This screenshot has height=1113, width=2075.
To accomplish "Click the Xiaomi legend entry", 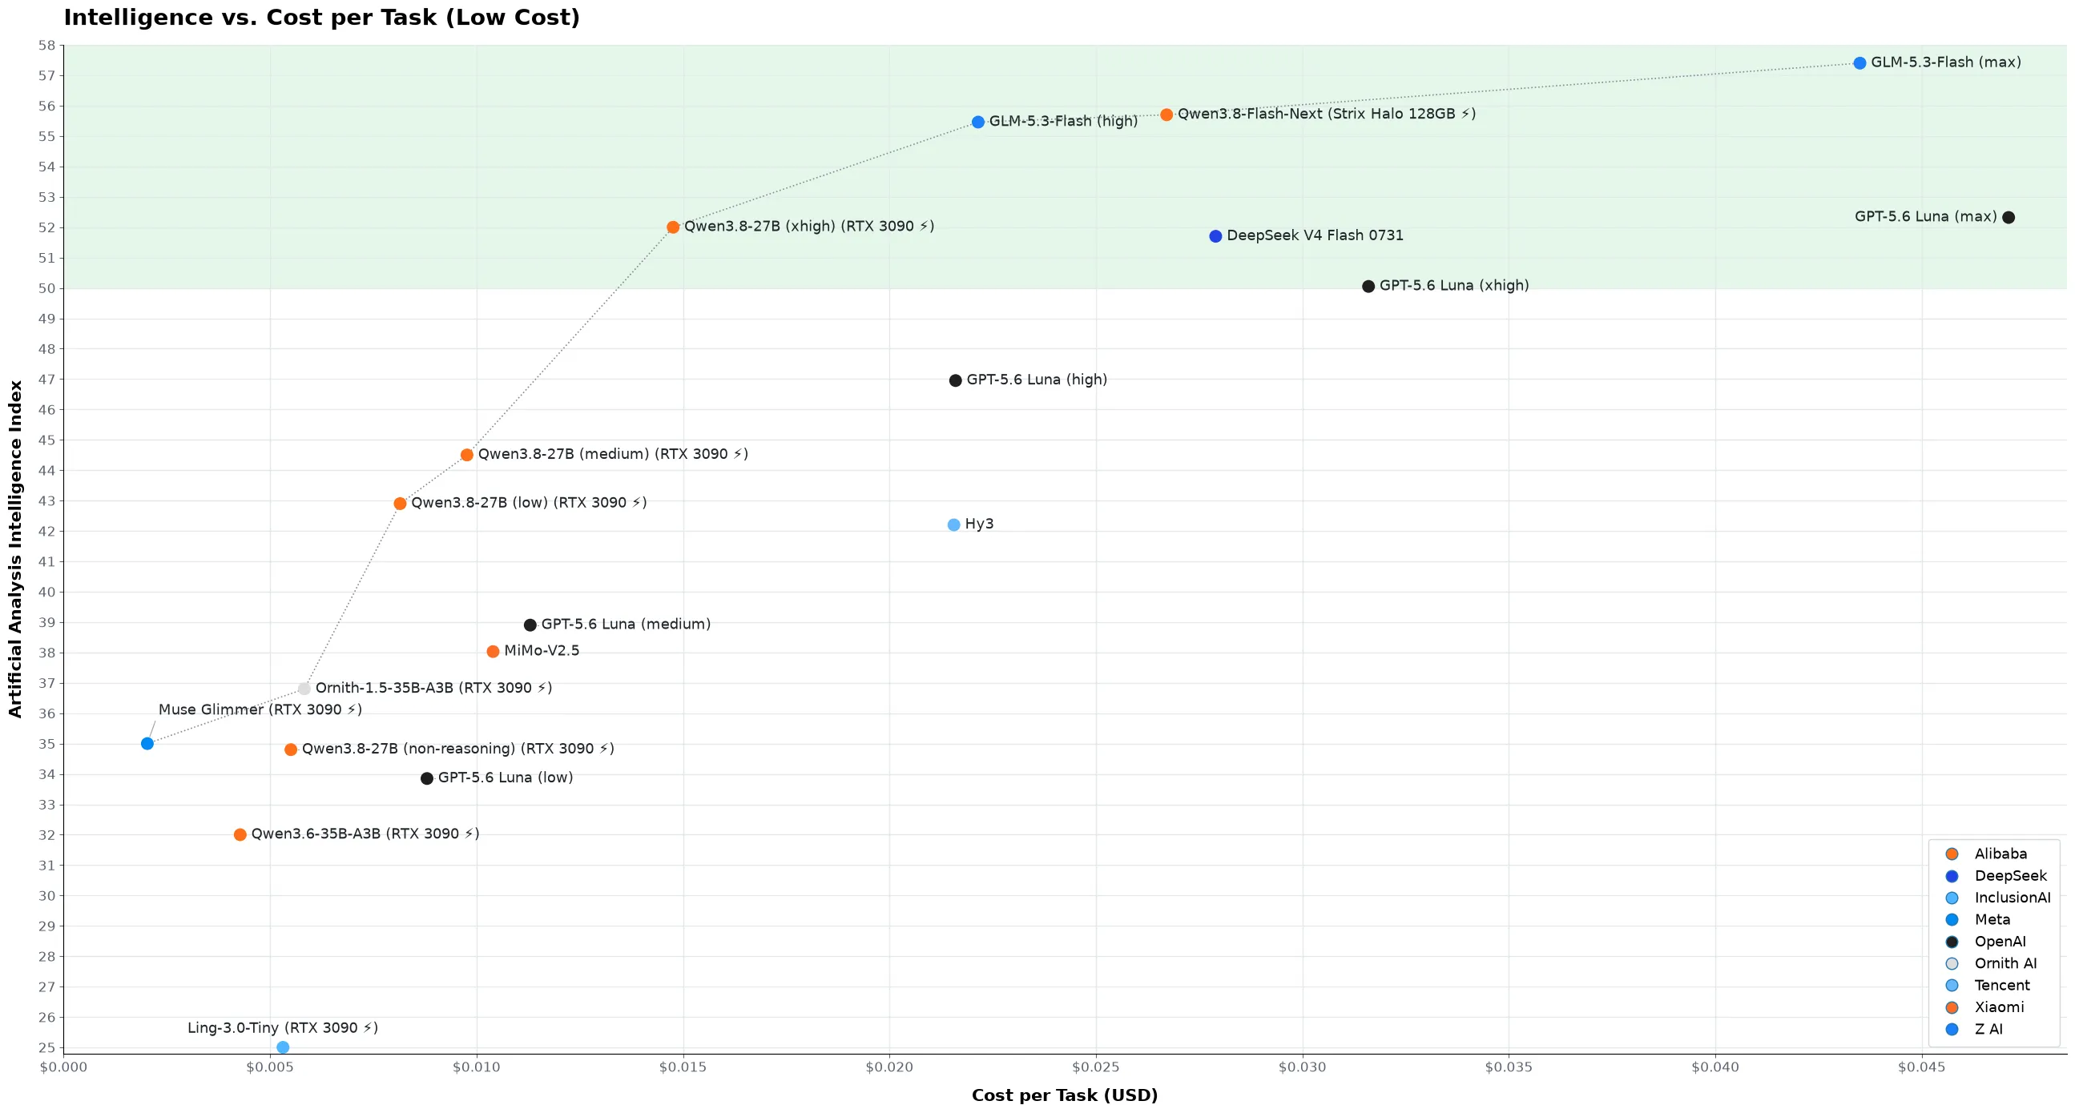I will click(x=1983, y=1007).
